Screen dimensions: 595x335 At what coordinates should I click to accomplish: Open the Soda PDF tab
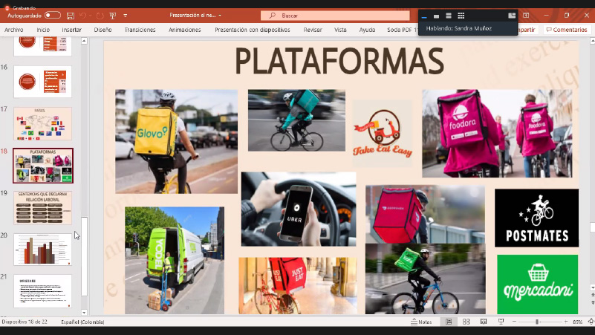(402, 30)
